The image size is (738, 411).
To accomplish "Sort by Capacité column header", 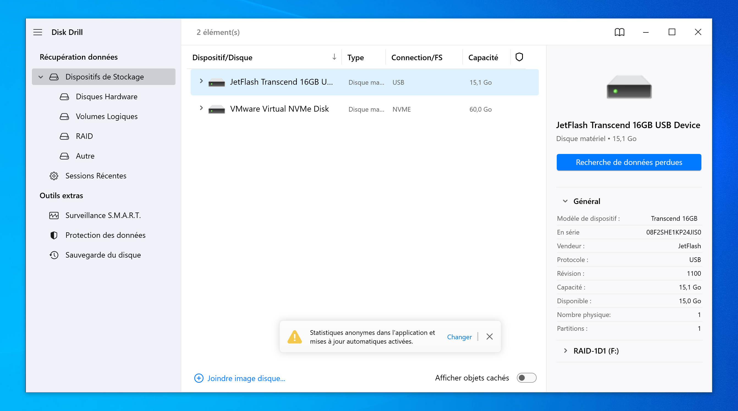I will tap(483, 57).
